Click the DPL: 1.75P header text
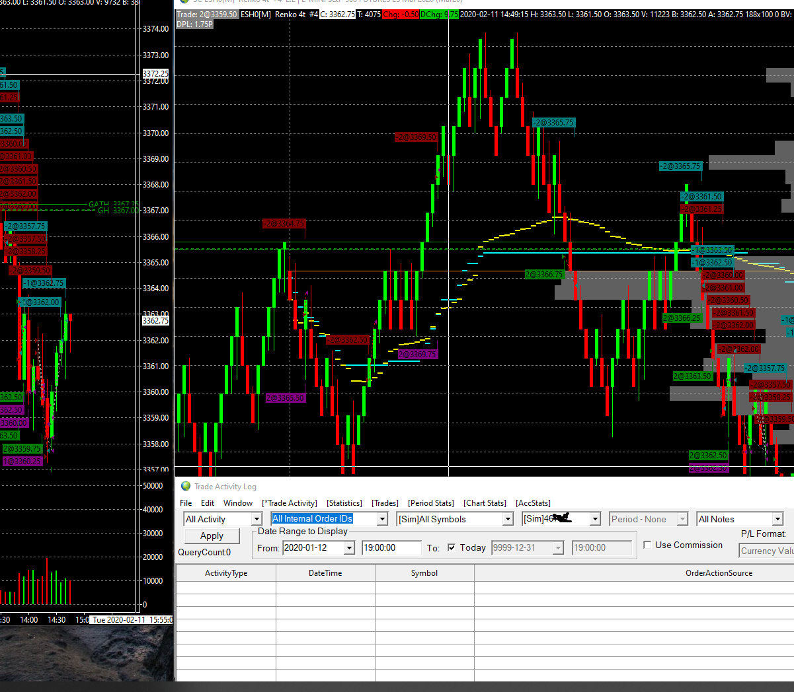This screenshot has height=692, width=794. pos(194,24)
